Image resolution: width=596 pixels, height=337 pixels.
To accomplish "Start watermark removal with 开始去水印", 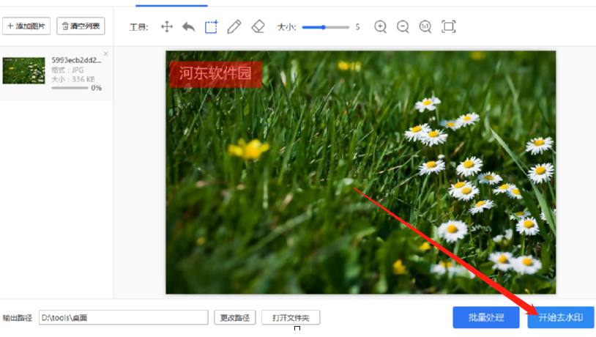I will point(560,317).
